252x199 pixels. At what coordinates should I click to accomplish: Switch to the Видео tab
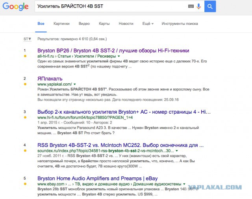(84, 24)
